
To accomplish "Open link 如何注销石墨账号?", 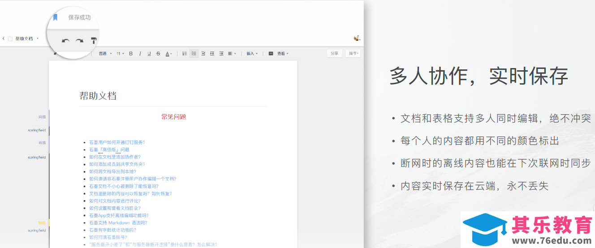I will [108, 237].
